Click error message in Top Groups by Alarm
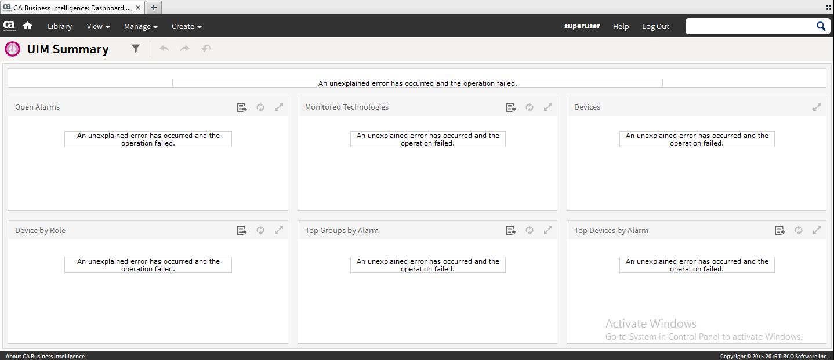Viewport: 834px width, 360px height. click(x=428, y=265)
